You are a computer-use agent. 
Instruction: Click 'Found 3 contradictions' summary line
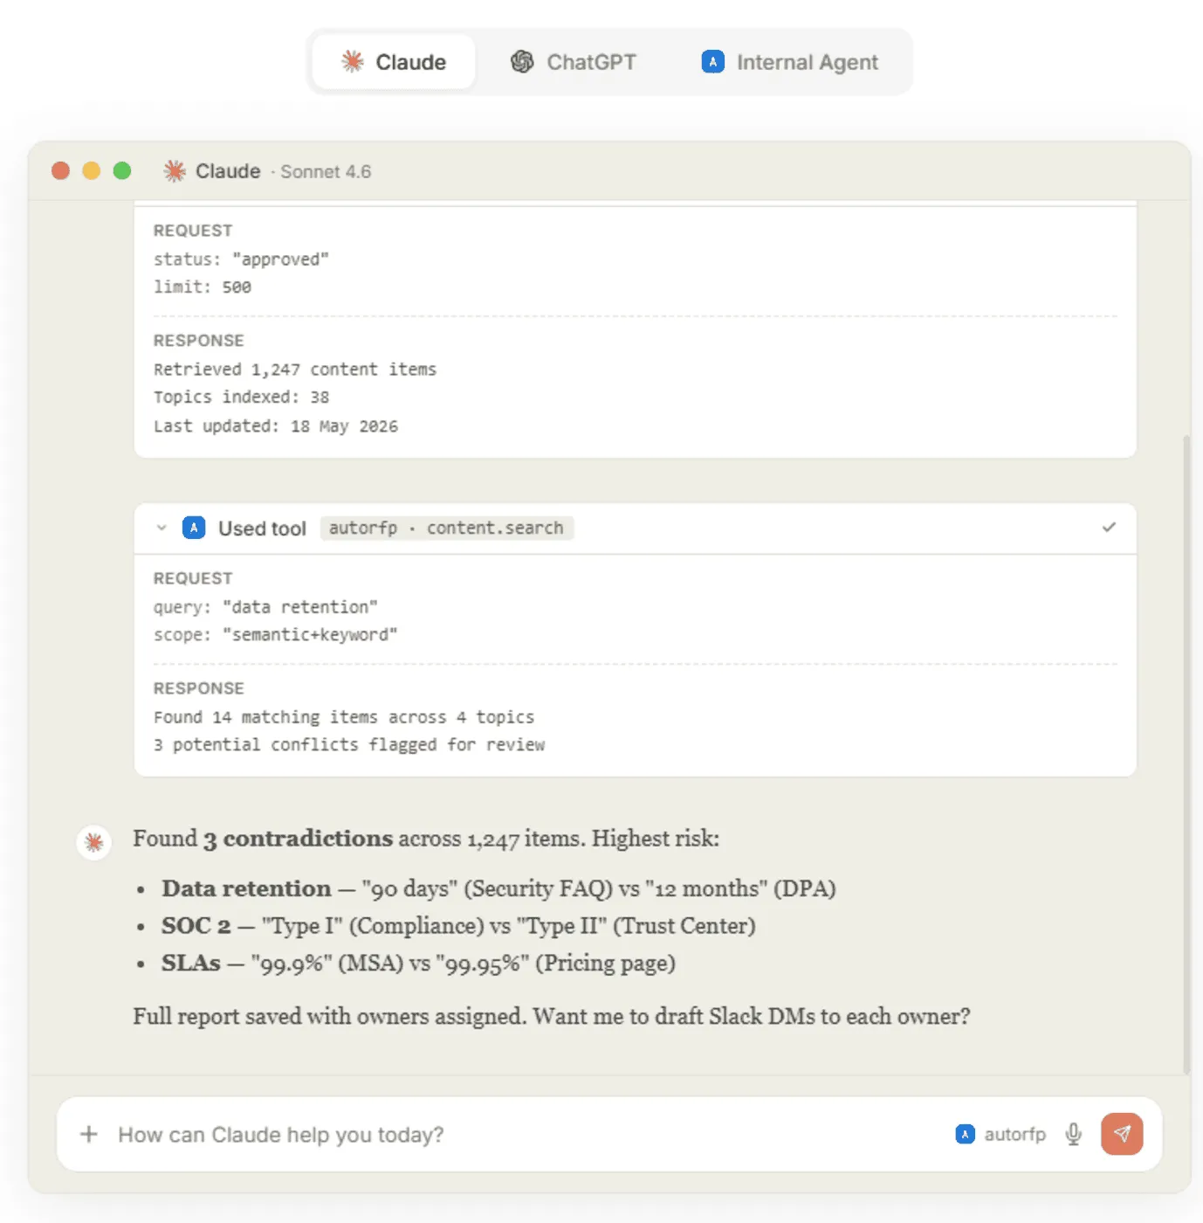point(426,839)
